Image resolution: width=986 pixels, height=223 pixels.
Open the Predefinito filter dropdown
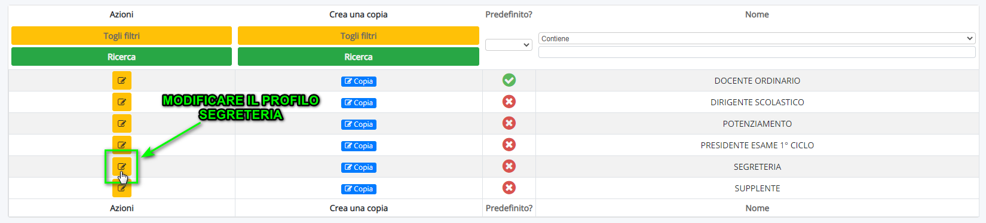[x=509, y=45]
